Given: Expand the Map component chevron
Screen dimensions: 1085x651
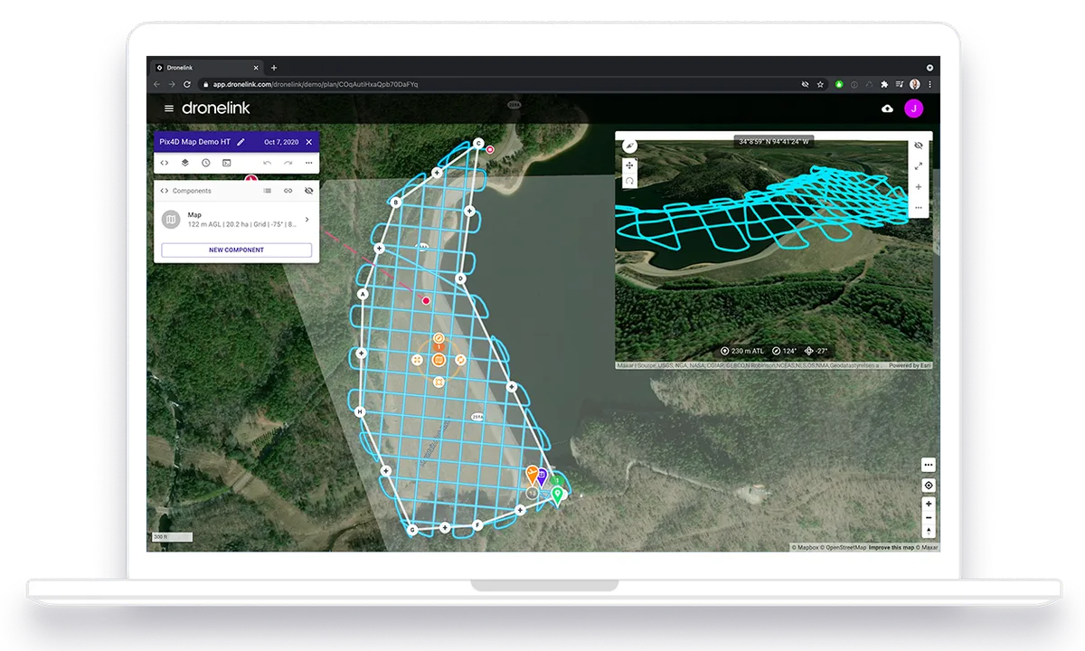Looking at the screenshot, I should [307, 220].
